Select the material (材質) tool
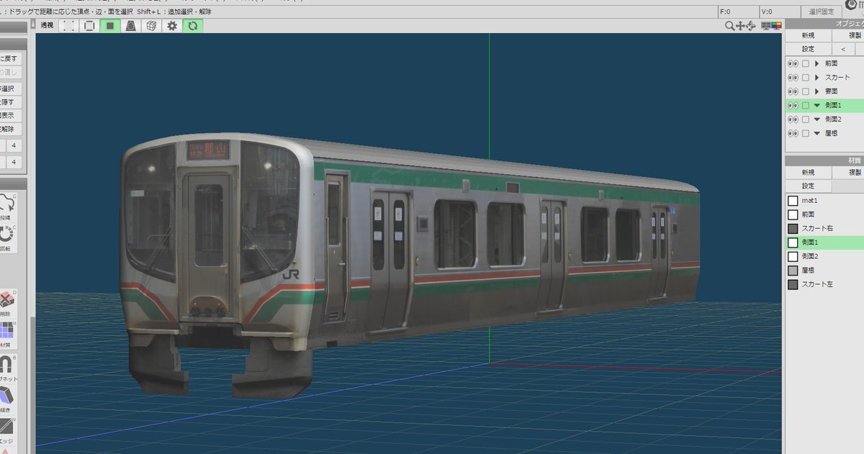The height and width of the screenshot is (454, 864). coord(7,335)
